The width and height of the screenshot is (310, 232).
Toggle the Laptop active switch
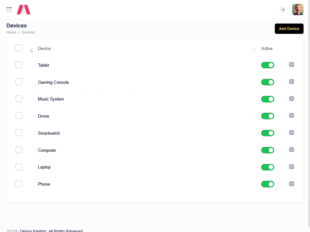point(267,167)
